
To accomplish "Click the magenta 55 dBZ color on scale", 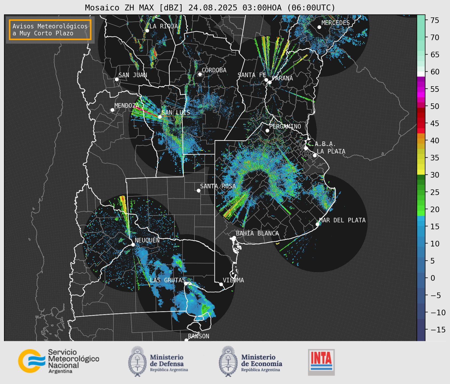I will (421, 89).
